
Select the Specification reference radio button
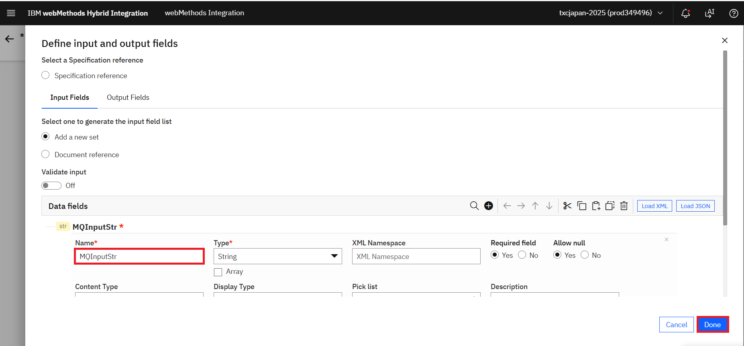[x=45, y=75]
